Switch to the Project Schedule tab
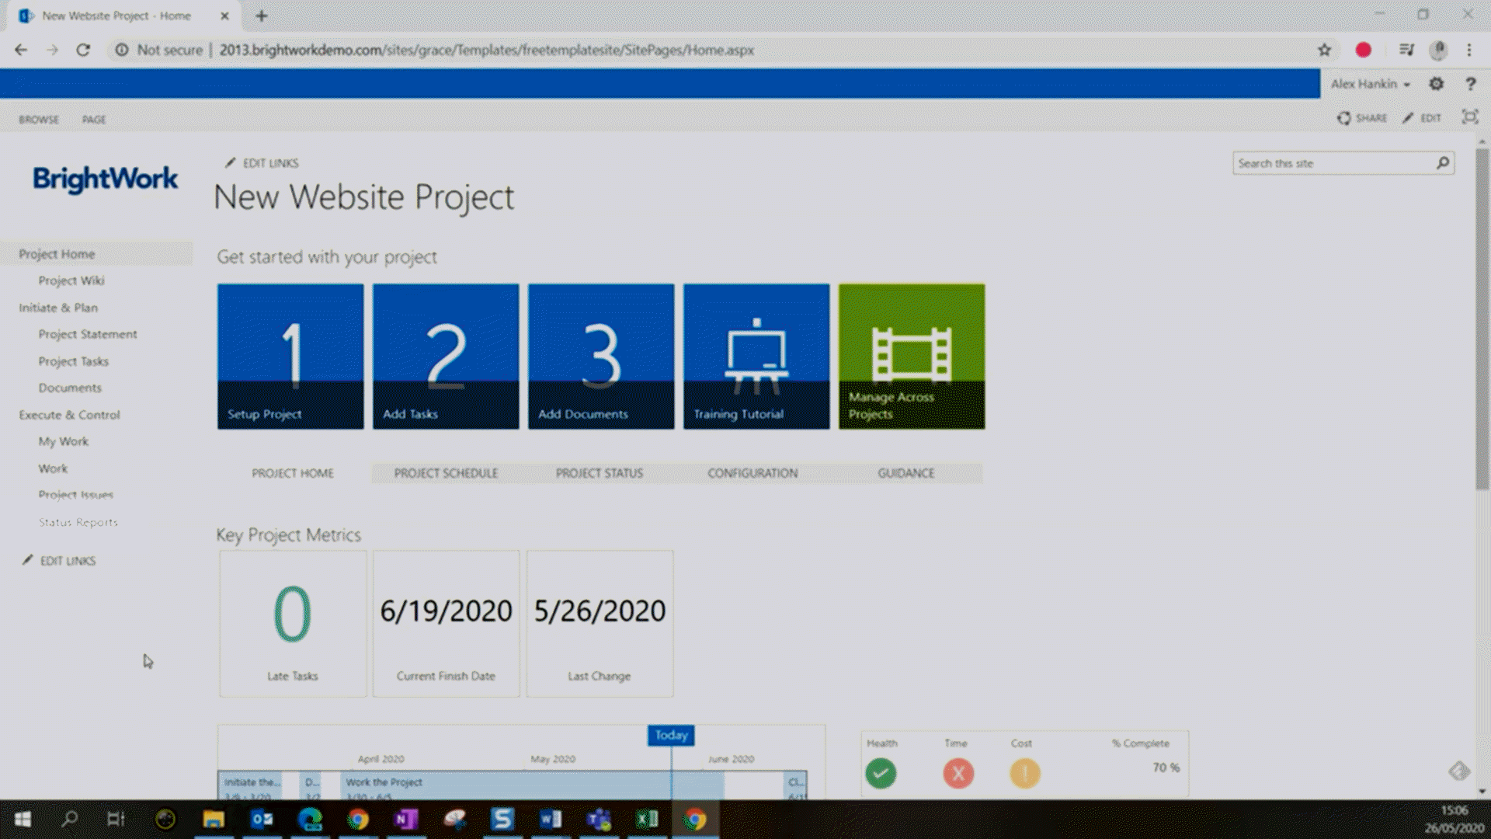1491x839 pixels. tap(446, 473)
